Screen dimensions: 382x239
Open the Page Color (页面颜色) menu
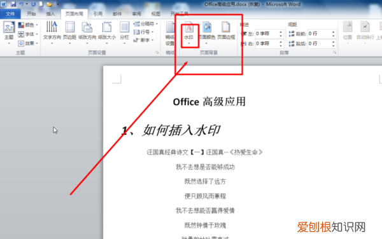[x=206, y=33]
